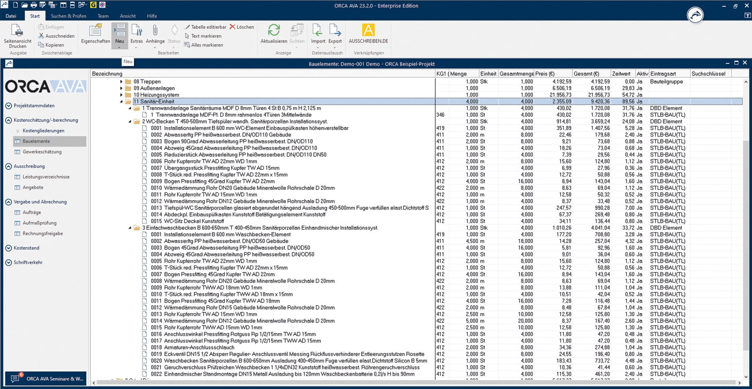Image resolution: width=752 pixels, height=389 pixels.
Task: Switch to Suchen & Prüfen tab
Action: (69, 16)
